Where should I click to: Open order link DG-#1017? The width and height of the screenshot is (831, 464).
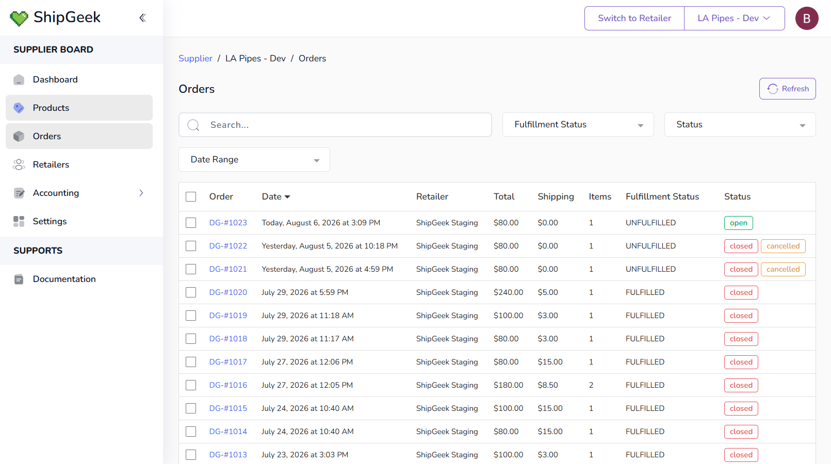[228, 362]
